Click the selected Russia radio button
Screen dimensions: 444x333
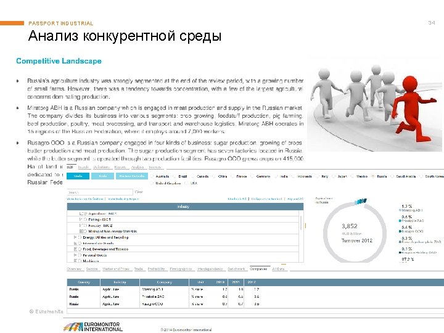[x=373, y=176]
